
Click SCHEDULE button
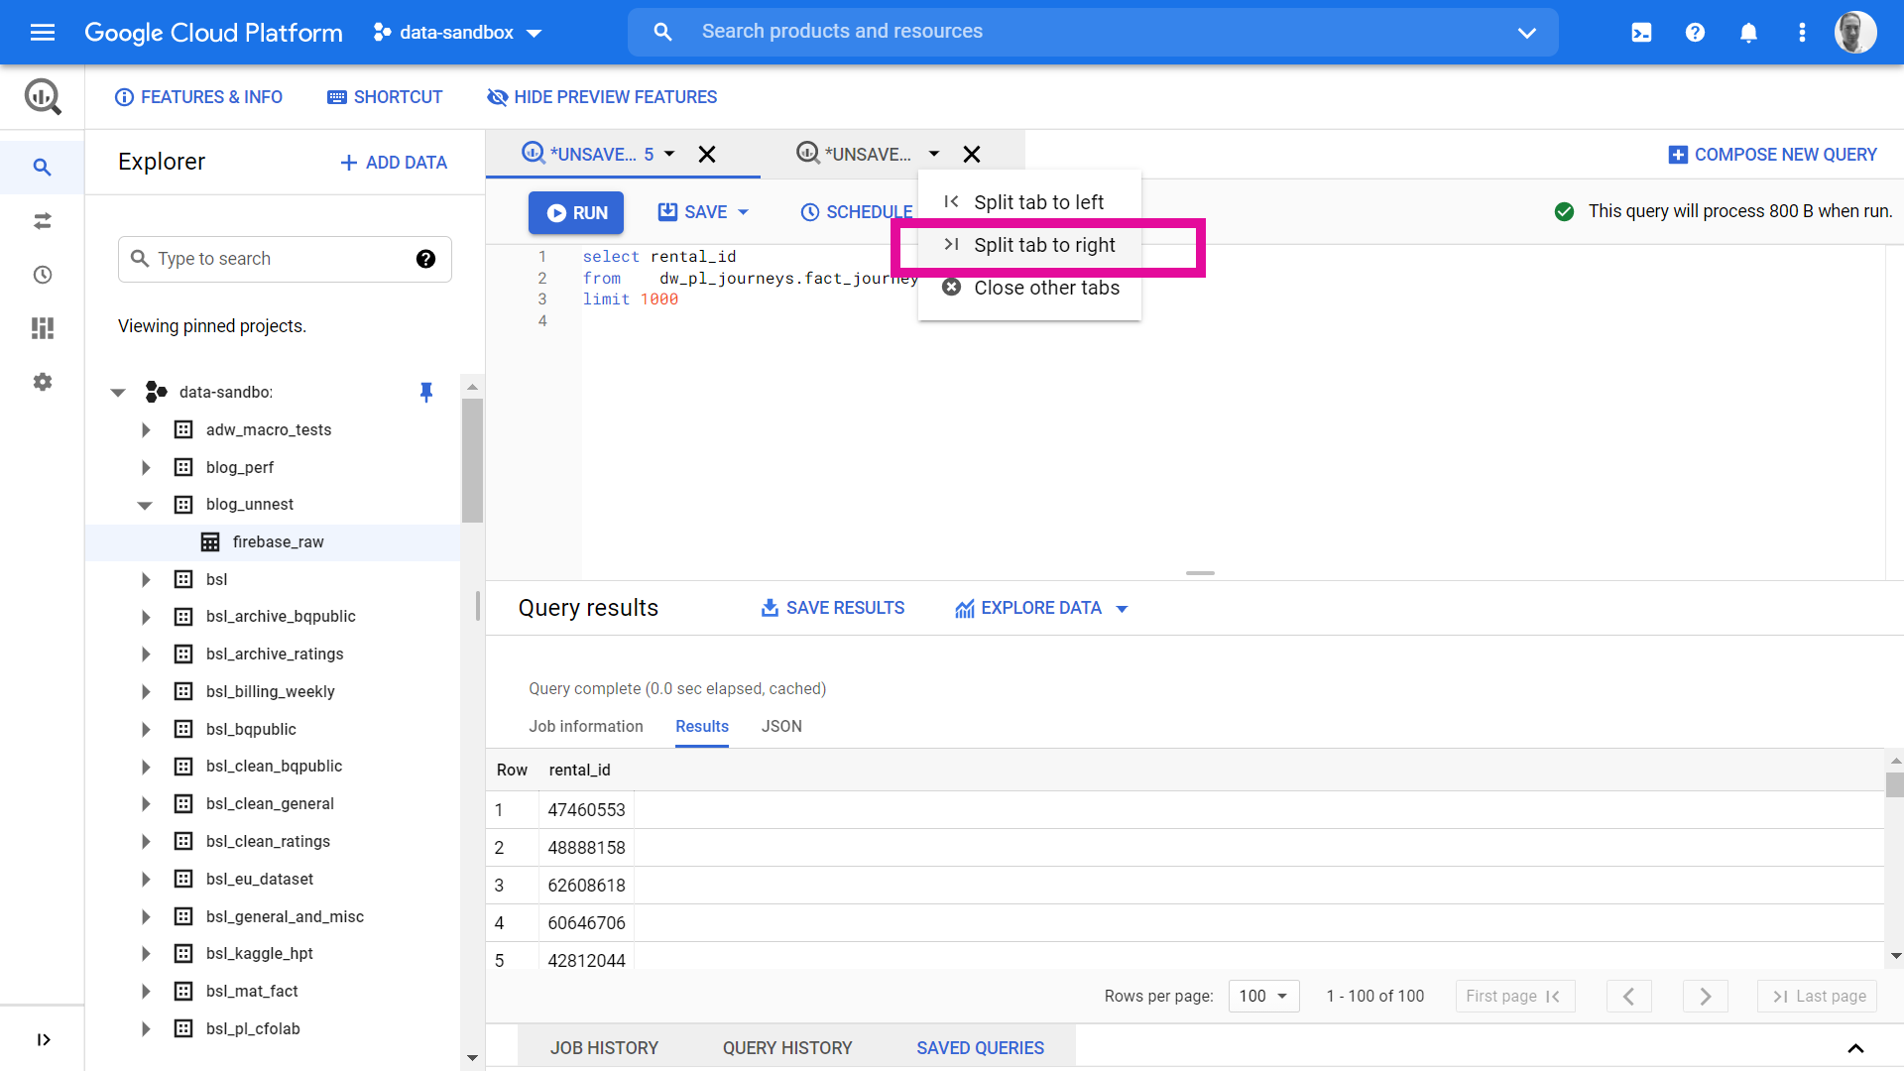pyautogui.click(x=857, y=212)
